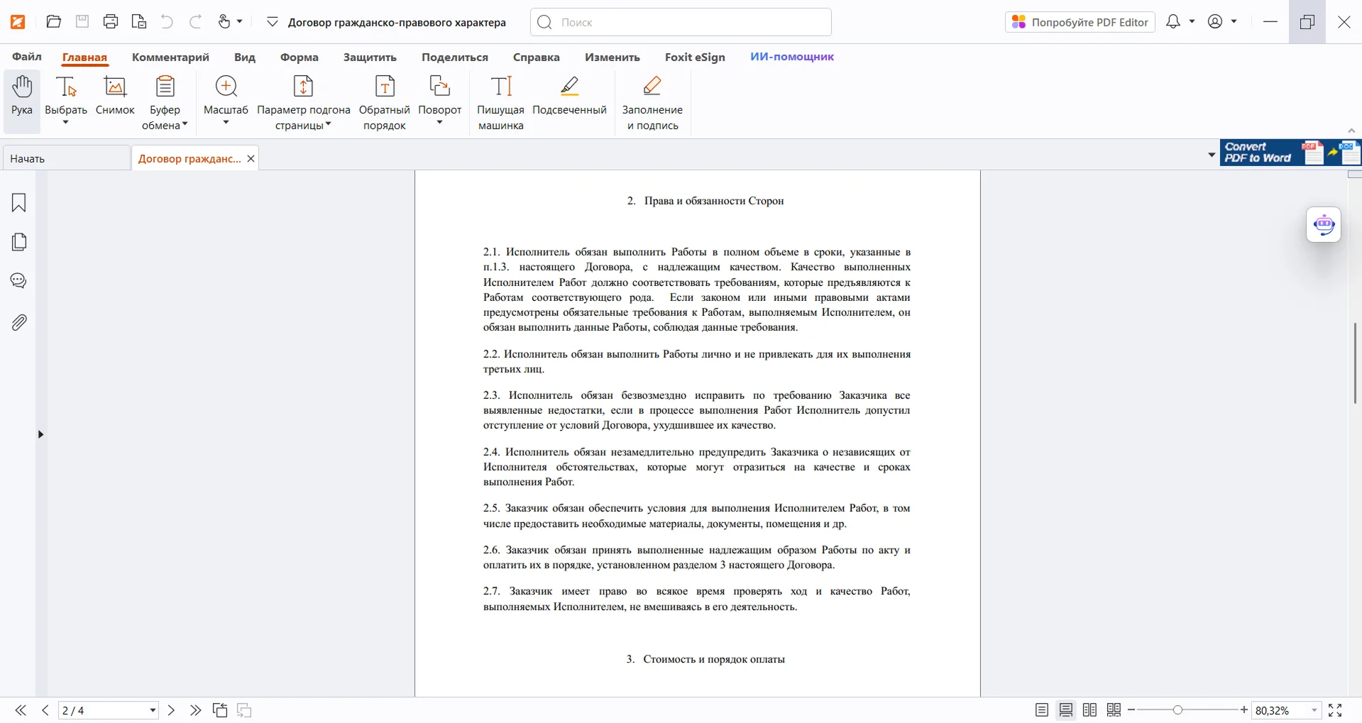Click the Redo arrow
The height and width of the screenshot is (723, 1362).
[x=195, y=21]
